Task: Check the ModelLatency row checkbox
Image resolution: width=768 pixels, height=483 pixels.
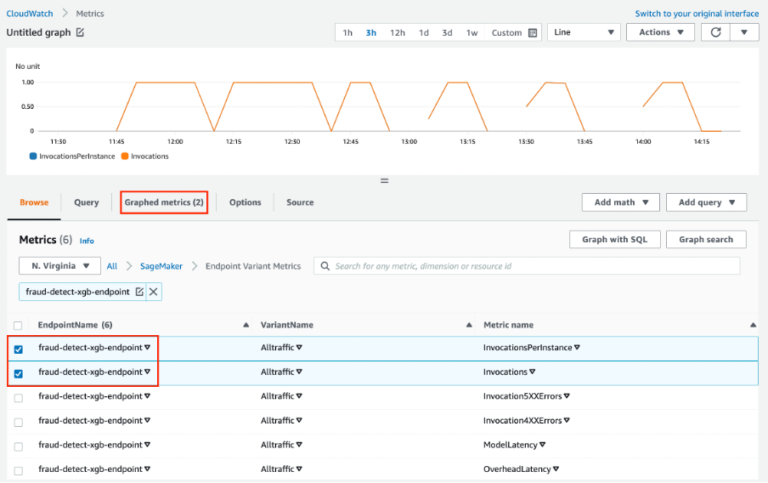Action: [19, 446]
